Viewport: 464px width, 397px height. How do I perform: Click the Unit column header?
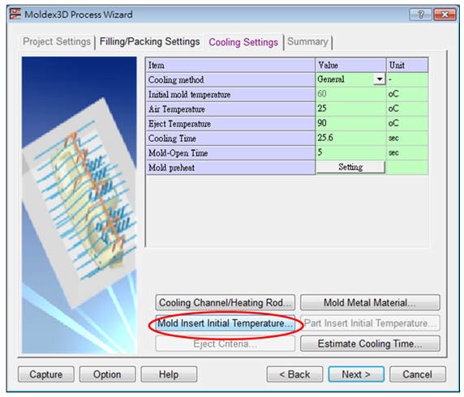pos(407,65)
